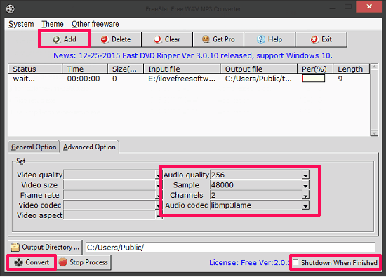
Task: Click the License Free Ver text
Action: tap(248, 262)
